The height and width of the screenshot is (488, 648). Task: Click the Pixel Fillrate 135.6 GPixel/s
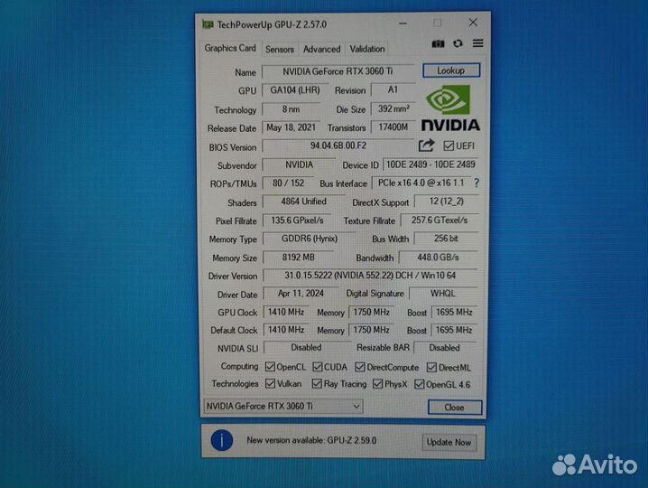coord(297,221)
